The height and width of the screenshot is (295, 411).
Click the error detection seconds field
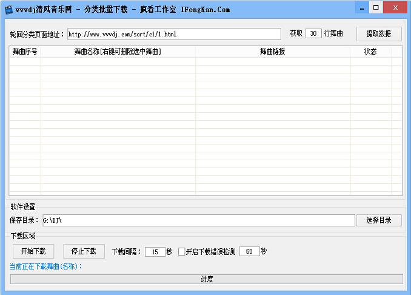click(x=249, y=252)
